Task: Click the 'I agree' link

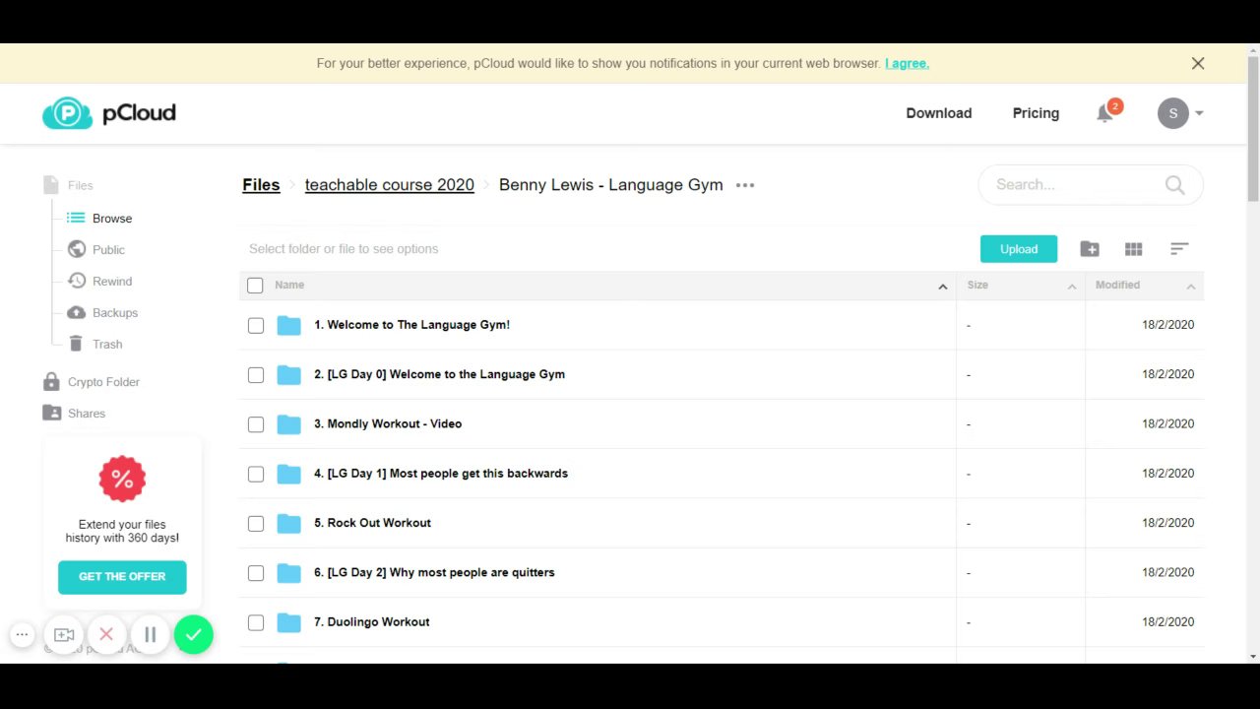Action: [x=907, y=63]
